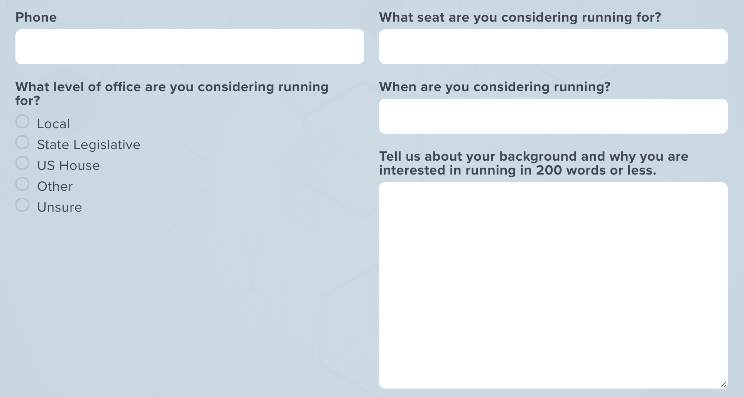Click the seat you're considering text box
The image size is (744, 397).
point(553,47)
